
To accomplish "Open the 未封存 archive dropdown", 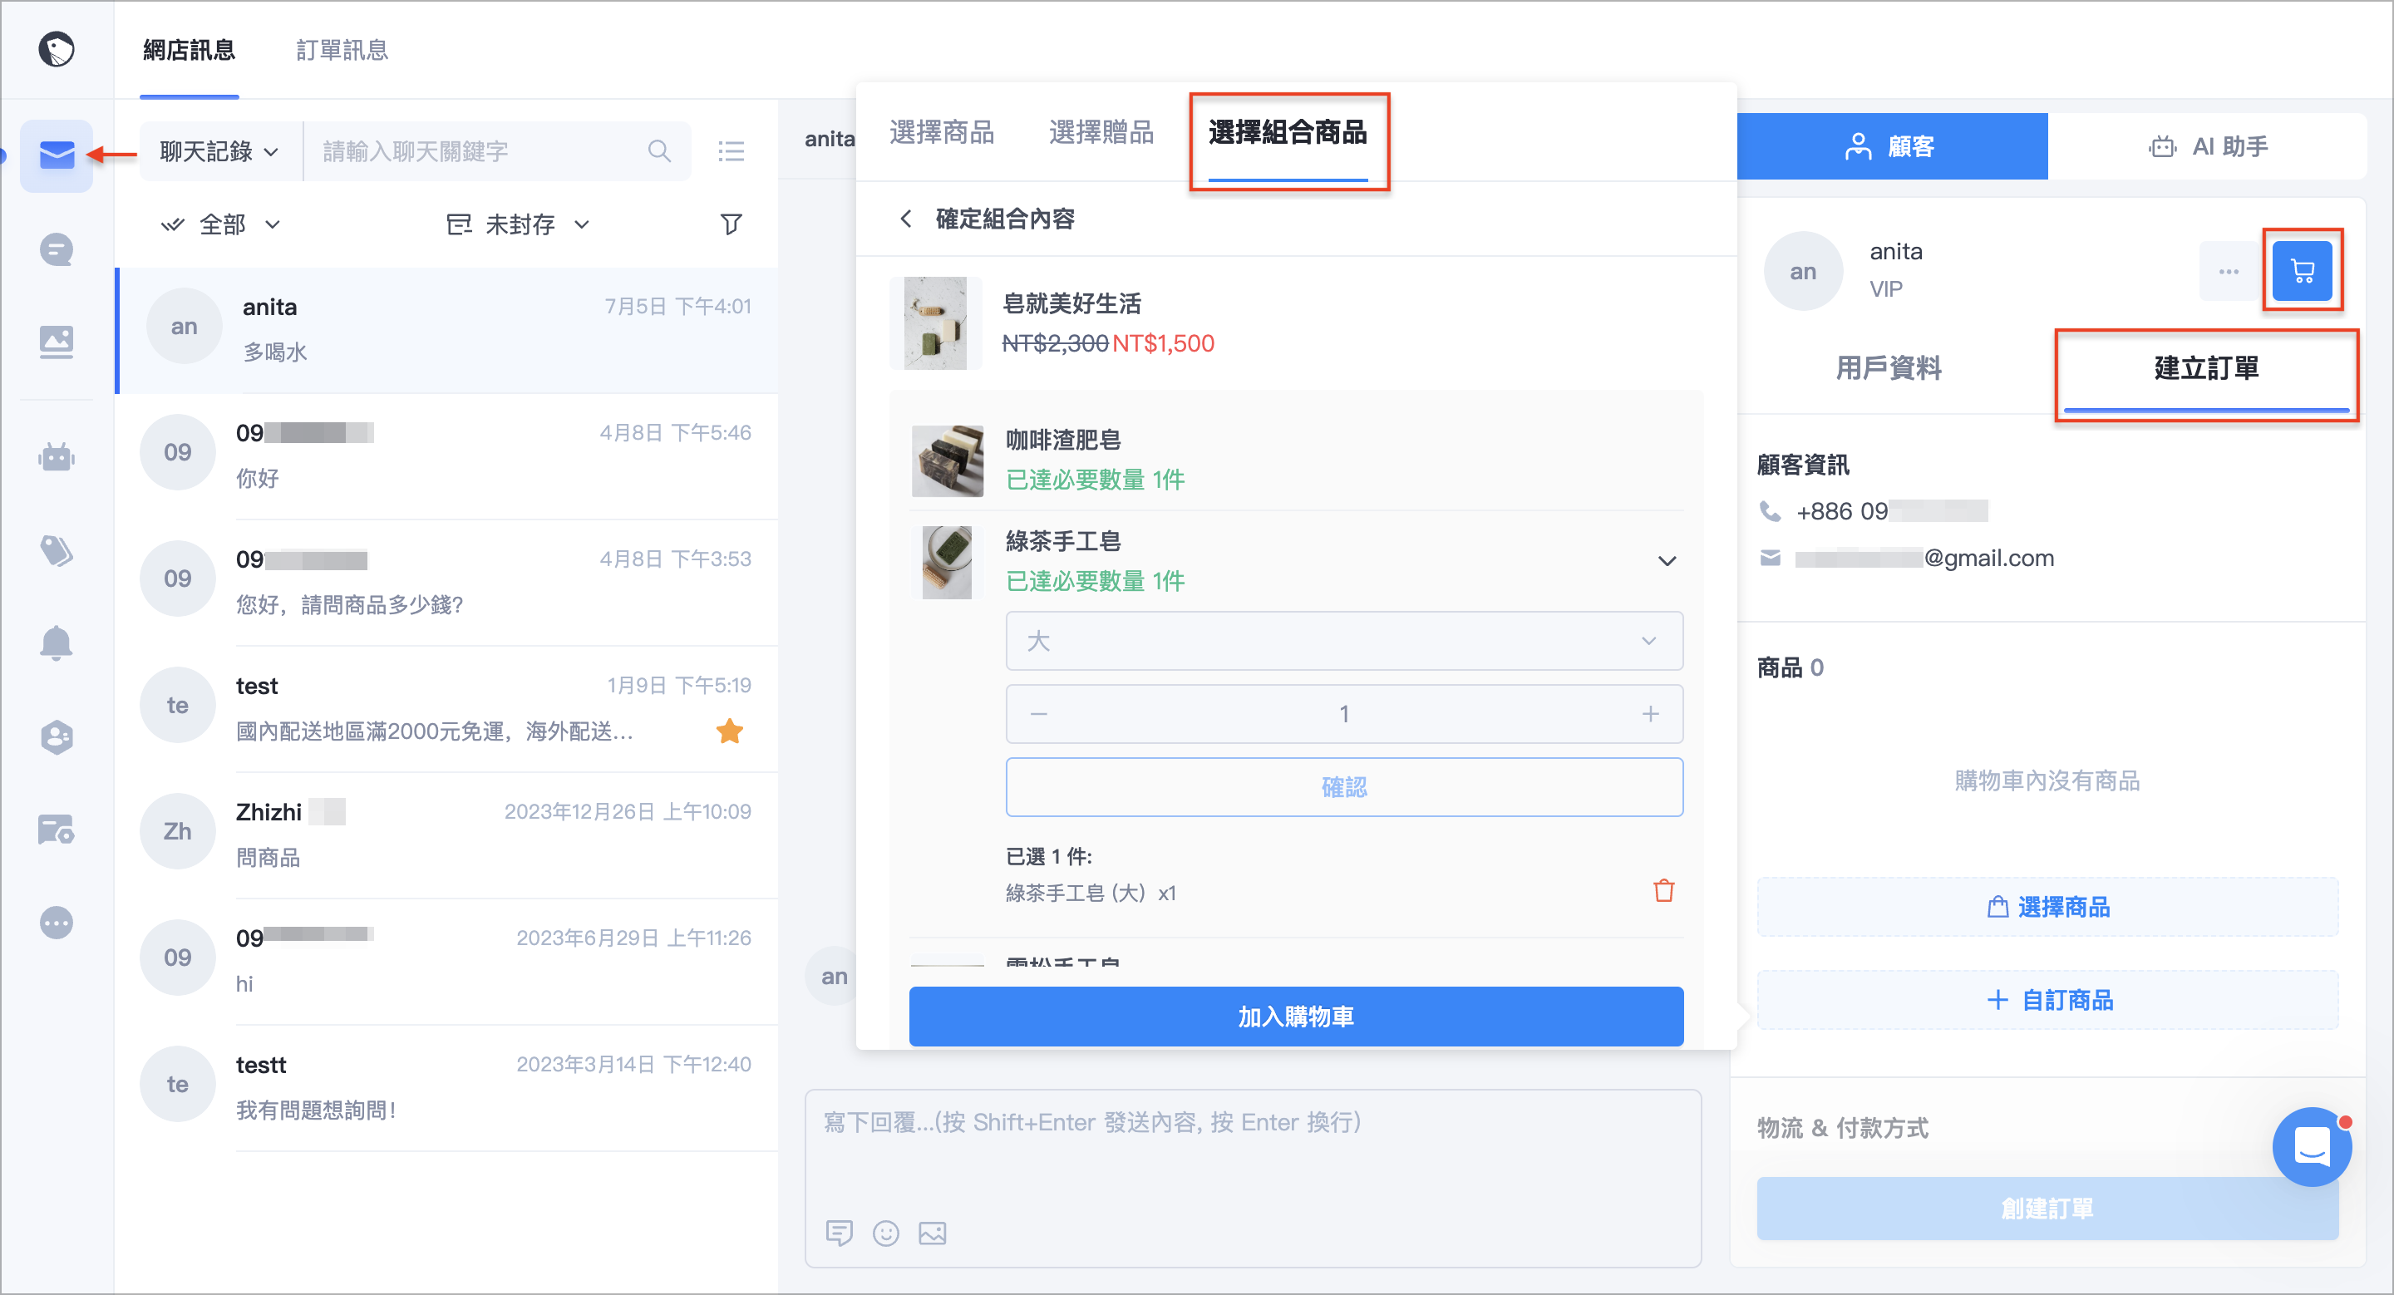I will click(x=519, y=224).
